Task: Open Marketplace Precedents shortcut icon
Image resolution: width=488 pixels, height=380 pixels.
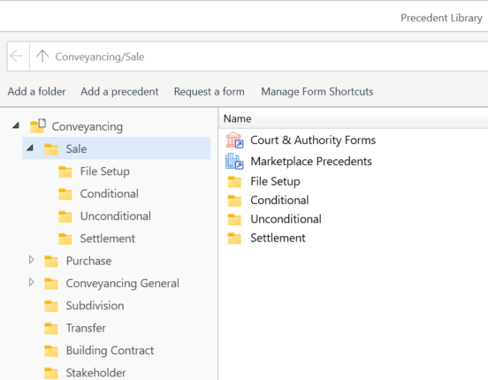Action: click(x=234, y=162)
